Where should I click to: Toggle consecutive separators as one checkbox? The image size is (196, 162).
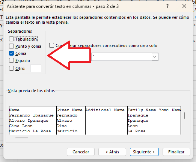[x=51, y=45]
